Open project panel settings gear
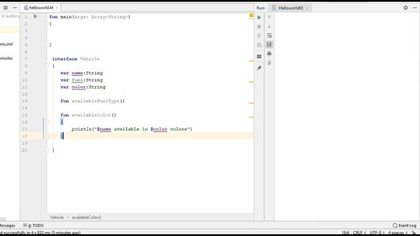 point(6,8)
